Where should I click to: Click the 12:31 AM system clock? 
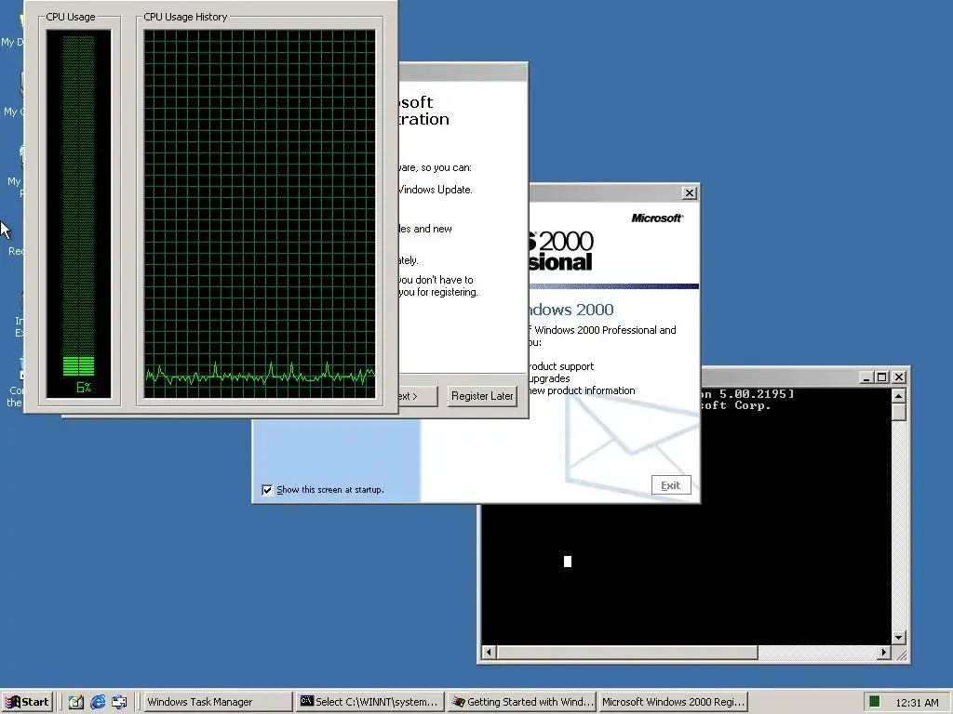pos(917,703)
